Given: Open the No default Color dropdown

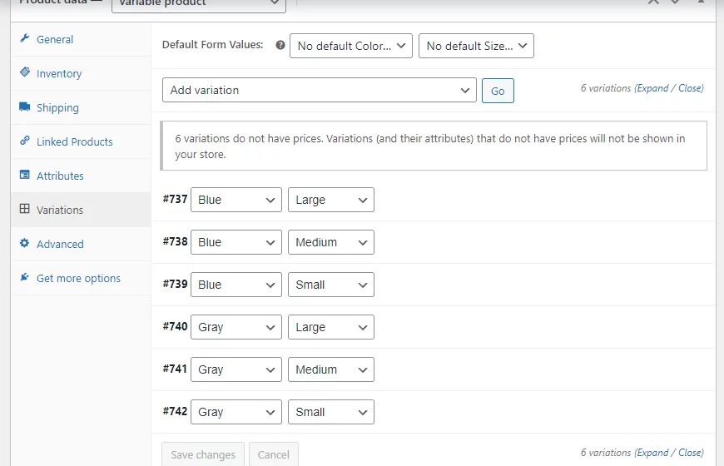Looking at the screenshot, I should 351,46.
